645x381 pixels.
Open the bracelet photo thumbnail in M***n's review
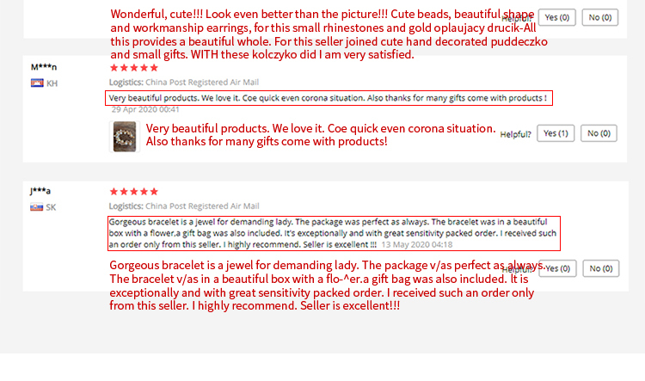(125, 136)
